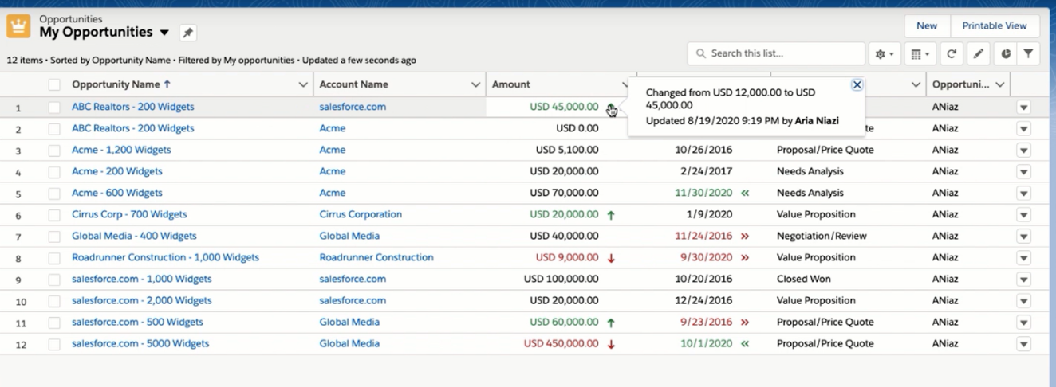Check the Acme - 1,200 Widgets checkbox
The width and height of the screenshot is (1056, 387).
click(x=54, y=150)
